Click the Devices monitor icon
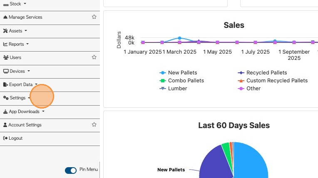The height and width of the screenshot is (178, 318). (6, 71)
